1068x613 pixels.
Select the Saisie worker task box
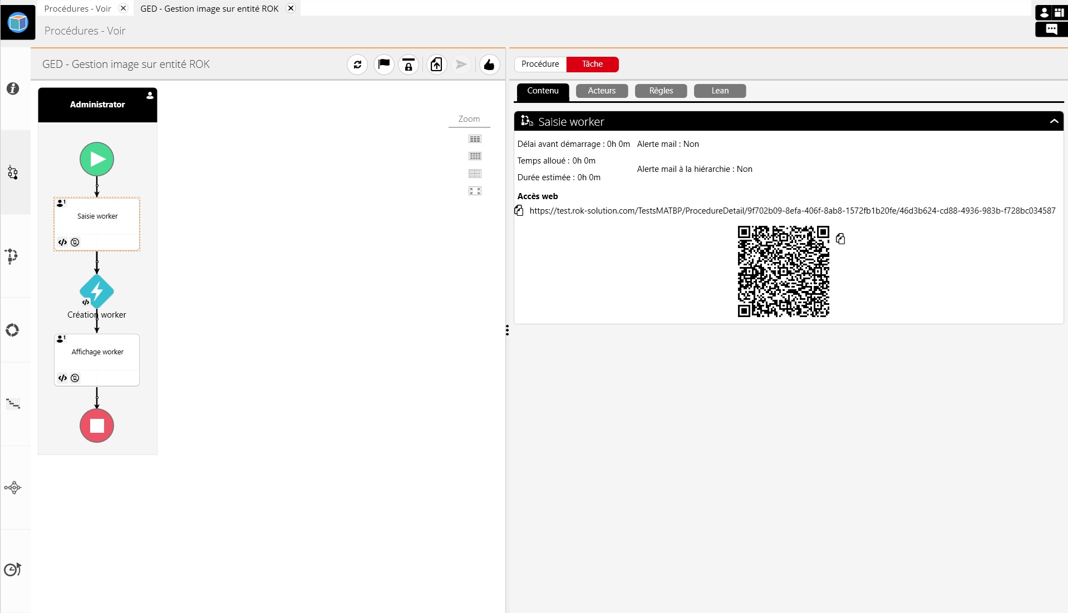(97, 224)
